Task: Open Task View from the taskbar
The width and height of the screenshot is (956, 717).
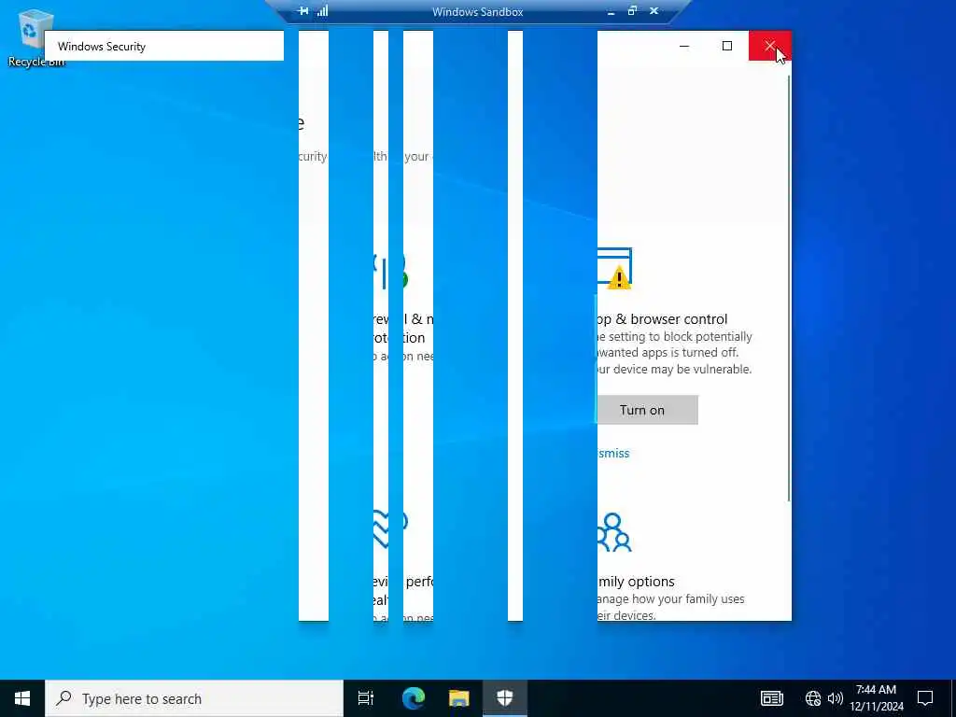Action: (366, 698)
